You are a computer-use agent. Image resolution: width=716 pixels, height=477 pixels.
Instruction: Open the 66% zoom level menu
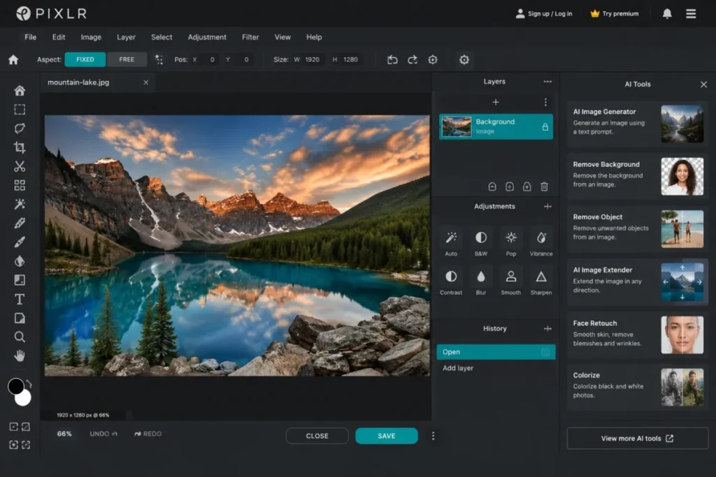pyautogui.click(x=64, y=434)
